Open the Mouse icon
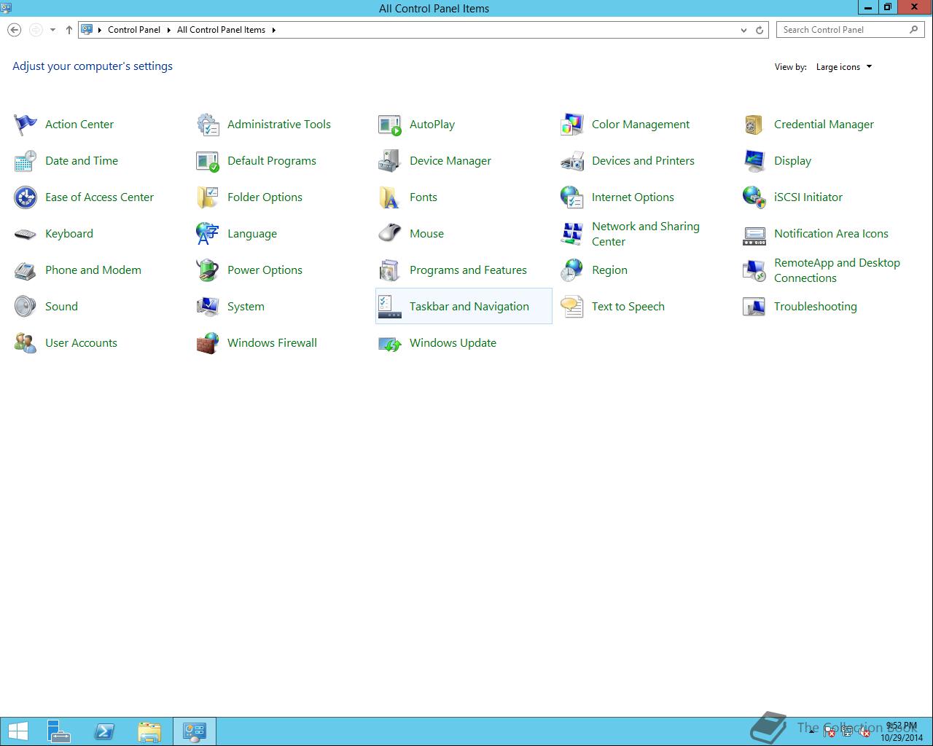Viewport: 933px width, 746px height. pos(390,234)
